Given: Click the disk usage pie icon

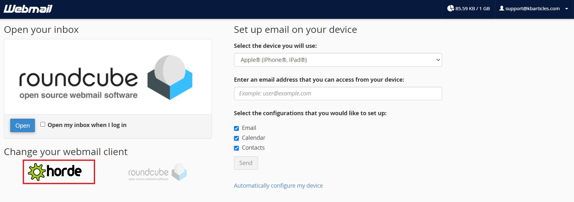Looking at the screenshot, I should click(x=450, y=8).
